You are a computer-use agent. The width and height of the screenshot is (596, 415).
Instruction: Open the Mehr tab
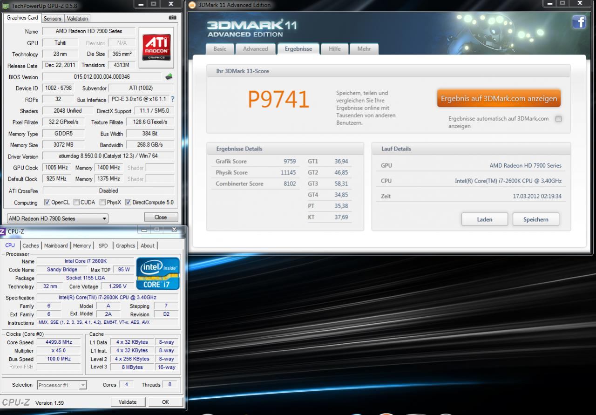point(364,49)
